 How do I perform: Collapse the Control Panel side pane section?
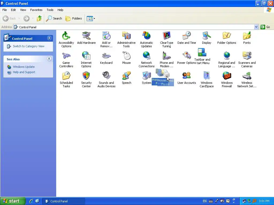(x=49, y=38)
